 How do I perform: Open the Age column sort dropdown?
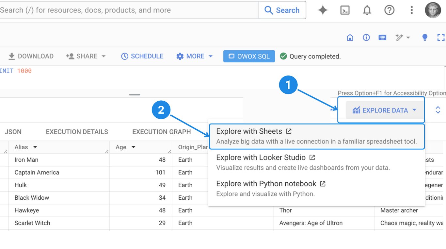(x=133, y=147)
